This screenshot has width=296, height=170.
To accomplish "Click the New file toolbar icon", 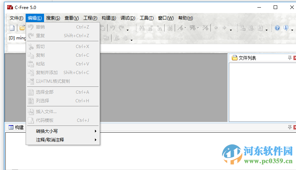I will (x=12, y=28).
